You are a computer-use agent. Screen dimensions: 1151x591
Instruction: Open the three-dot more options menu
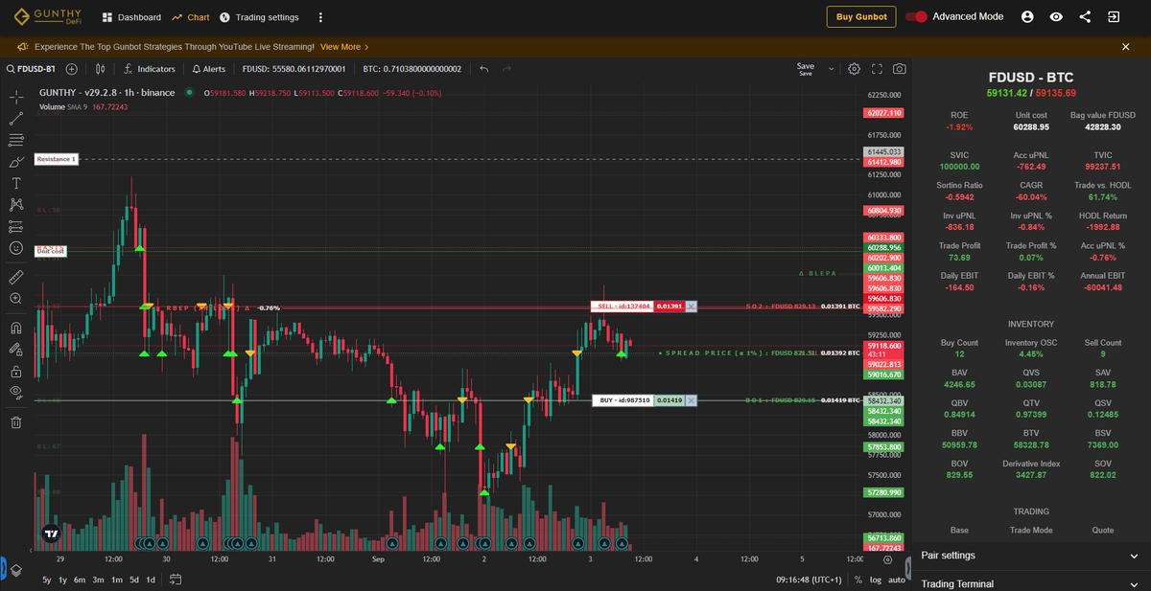pos(320,17)
